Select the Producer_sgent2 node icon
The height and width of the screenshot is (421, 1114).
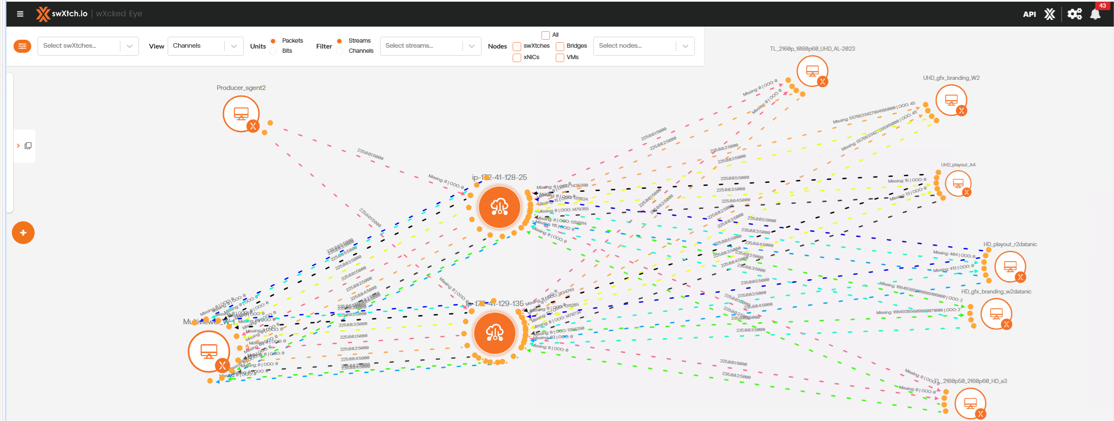[x=241, y=113]
